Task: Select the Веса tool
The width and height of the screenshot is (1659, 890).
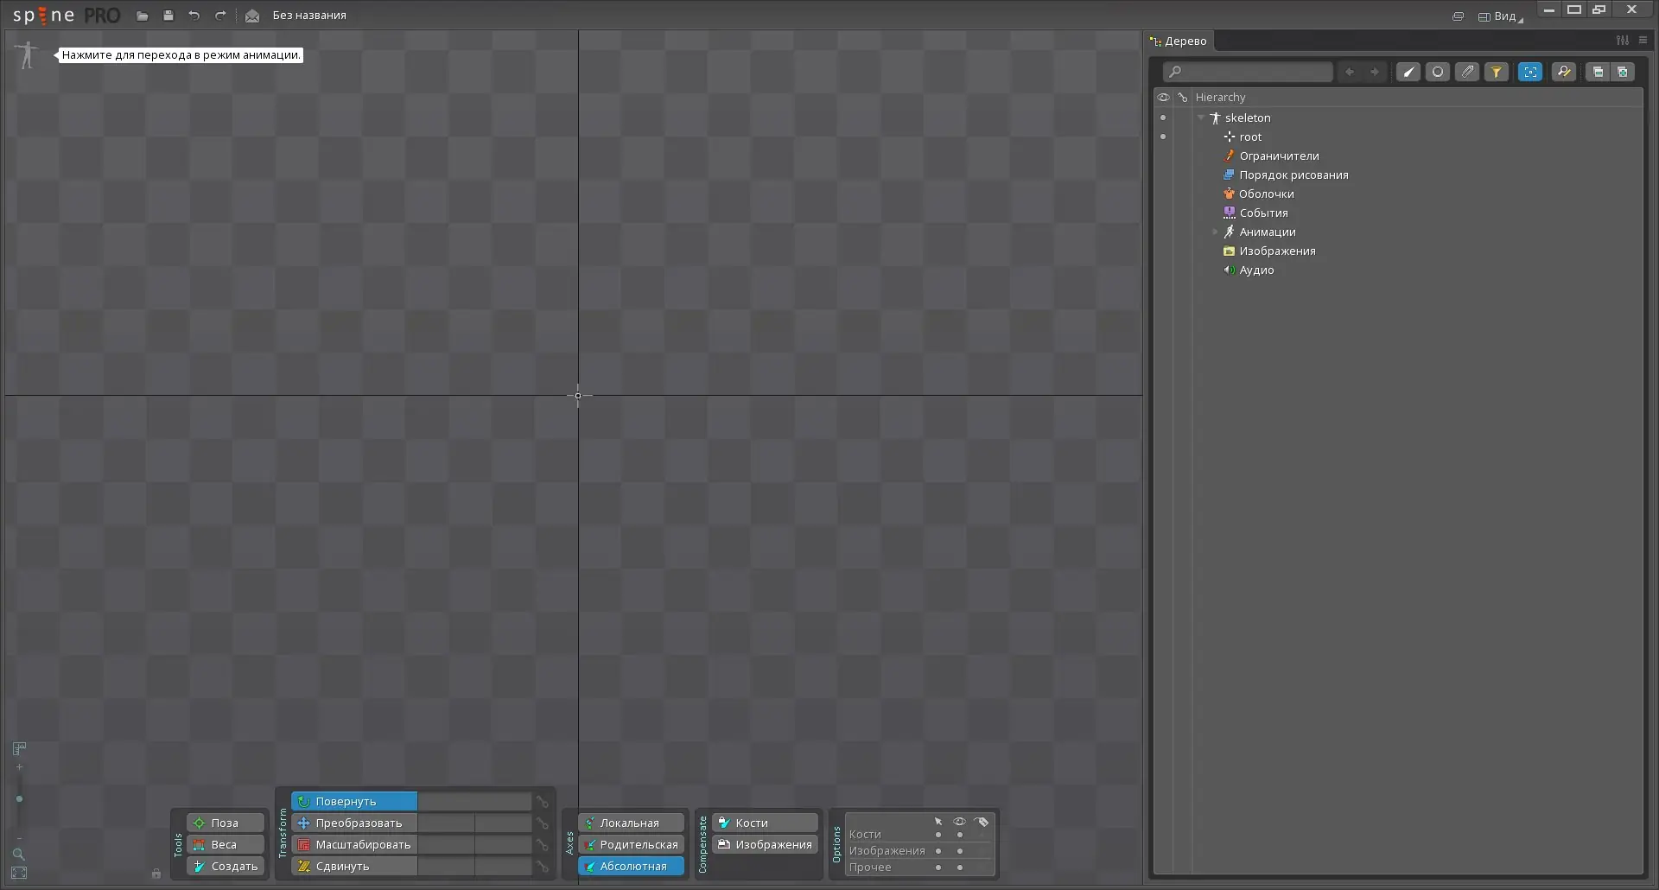Action: coord(226,844)
